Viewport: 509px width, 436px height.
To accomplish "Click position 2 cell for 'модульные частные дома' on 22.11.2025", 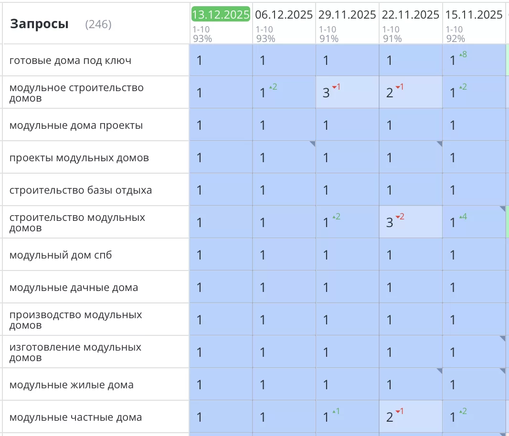I will pyautogui.click(x=411, y=417).
